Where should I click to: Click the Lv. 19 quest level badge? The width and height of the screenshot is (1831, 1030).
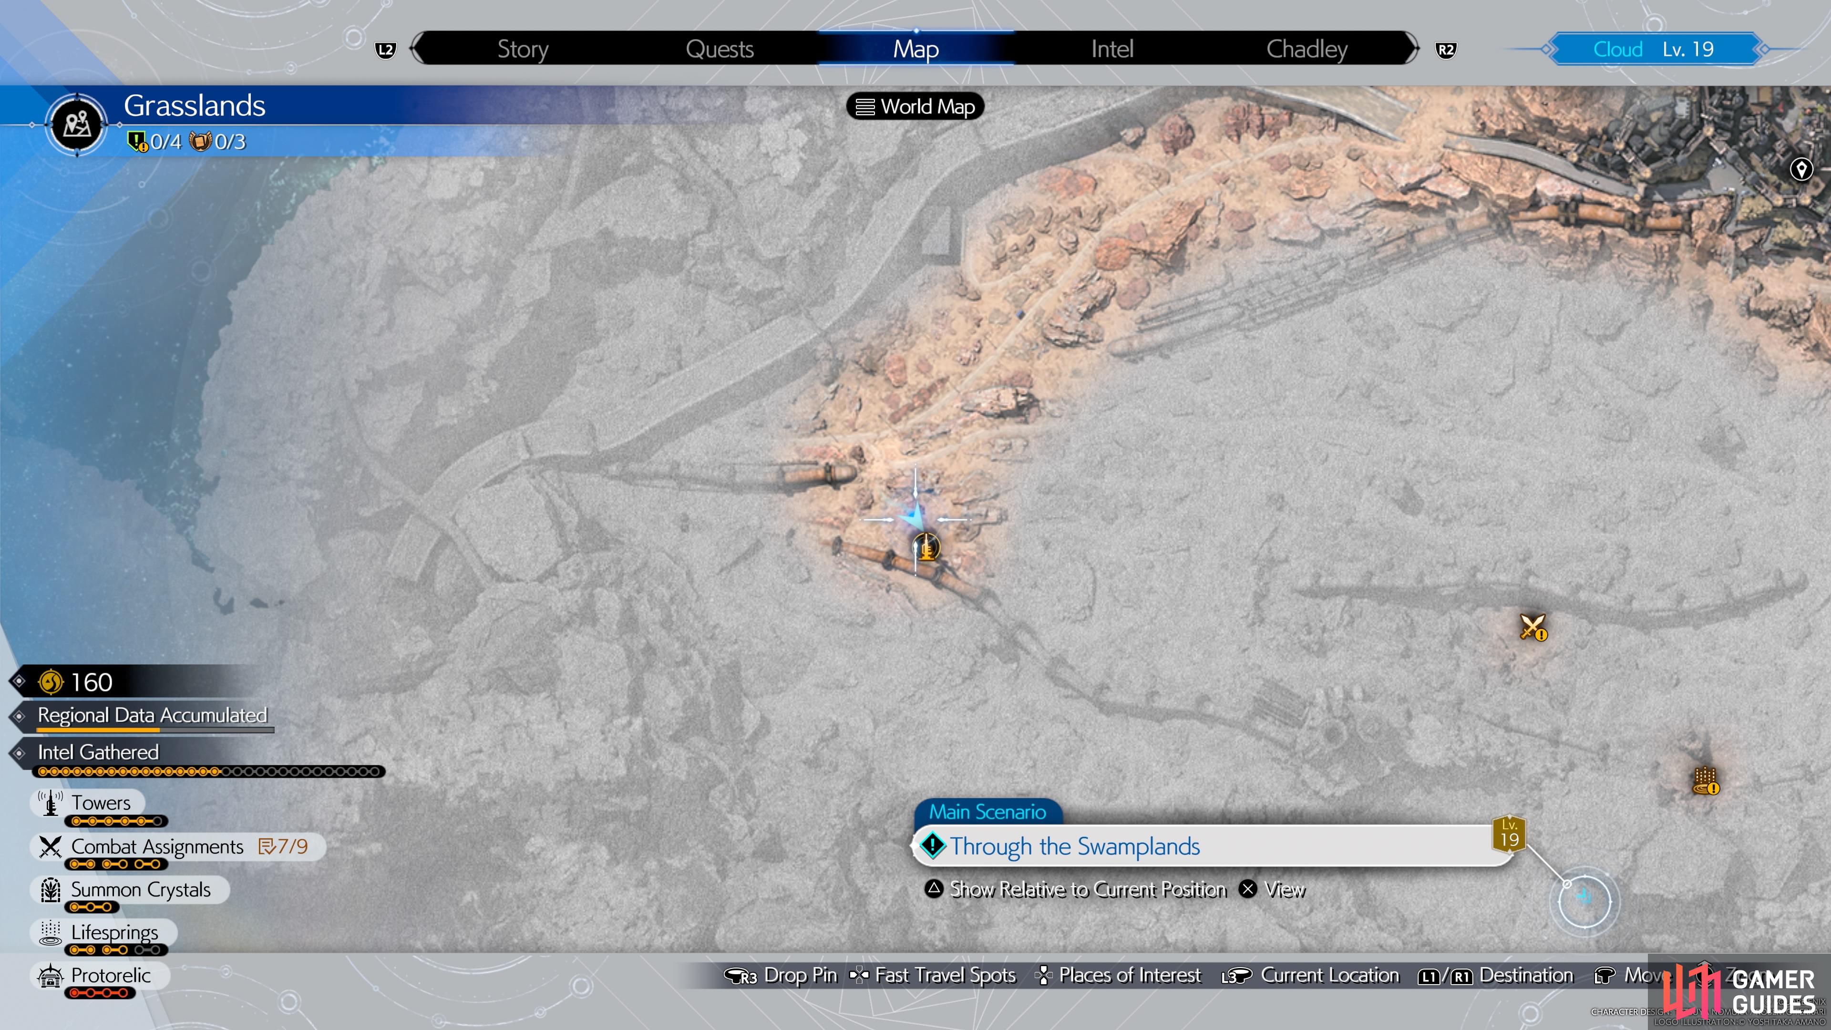pos(1509,834)
